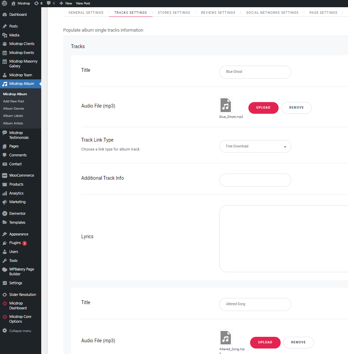Click the Dashboard gauge icon
The image size is (348, 354).
[5, 14]
